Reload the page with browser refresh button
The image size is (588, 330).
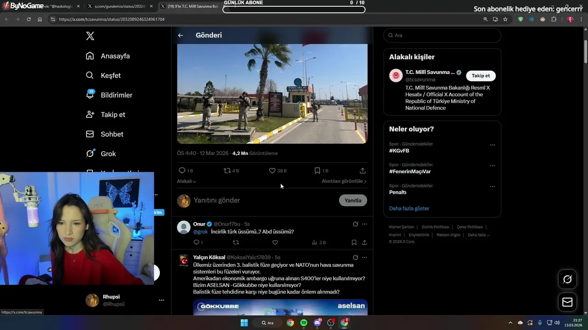28,19
